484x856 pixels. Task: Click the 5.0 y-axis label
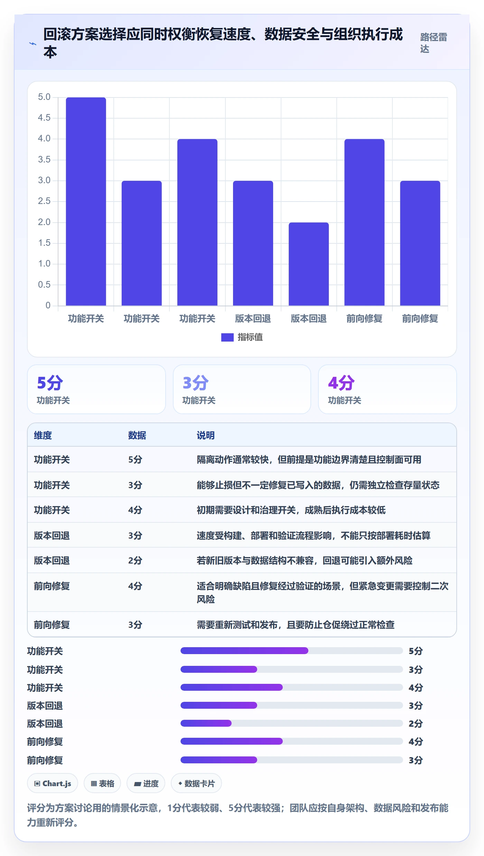coord(44,97)
